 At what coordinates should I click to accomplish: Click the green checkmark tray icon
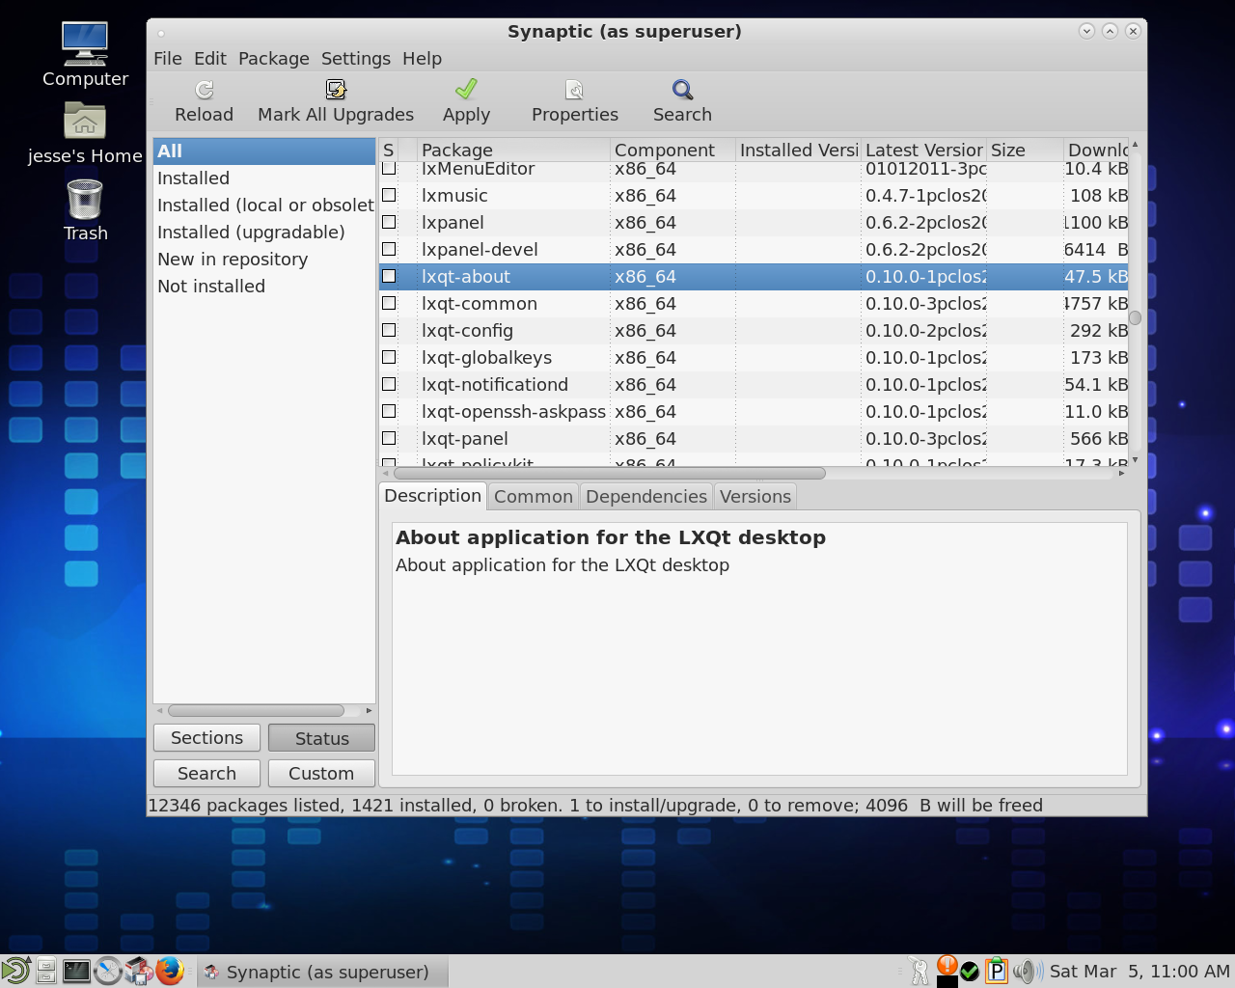click(970, 972)
